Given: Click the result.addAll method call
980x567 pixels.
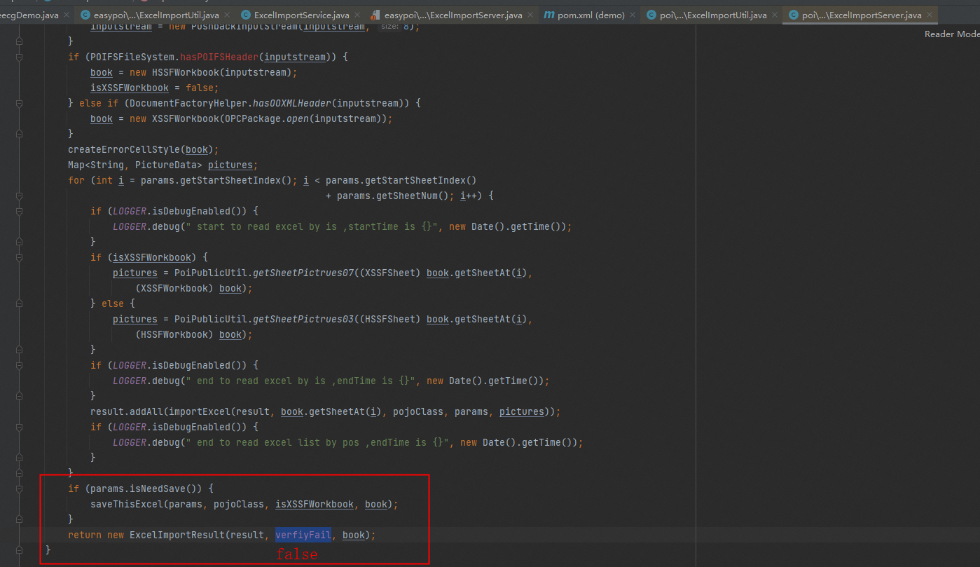Looking at the screenshot, I should [x=127, y=411].
